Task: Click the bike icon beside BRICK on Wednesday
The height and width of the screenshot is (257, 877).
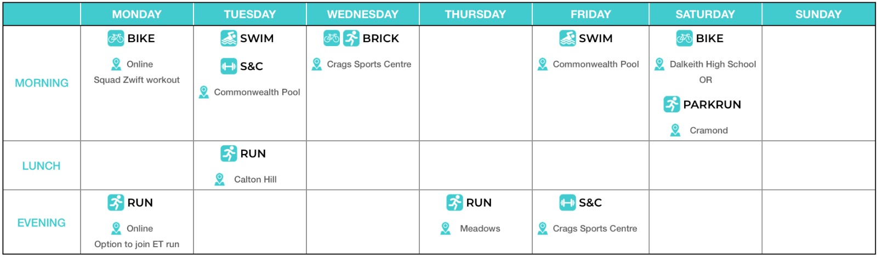Action: (x=332, y=38)
